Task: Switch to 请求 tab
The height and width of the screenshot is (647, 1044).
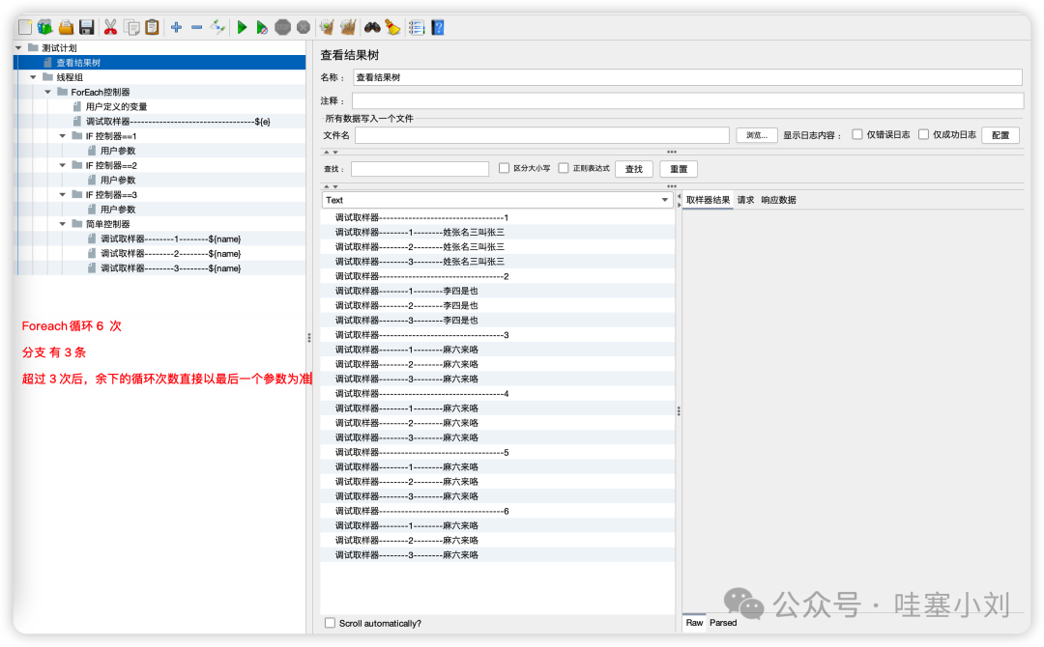Action: (x=745, y=200)
